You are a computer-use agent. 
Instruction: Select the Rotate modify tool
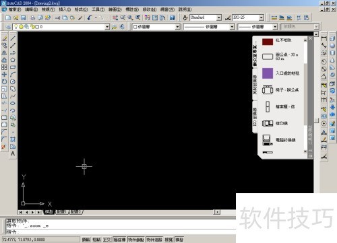click(4, 81)
